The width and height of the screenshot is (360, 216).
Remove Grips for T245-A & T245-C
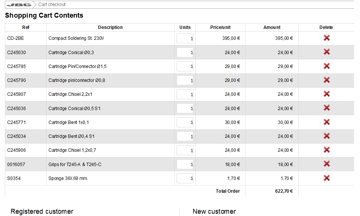pos(327,164)
